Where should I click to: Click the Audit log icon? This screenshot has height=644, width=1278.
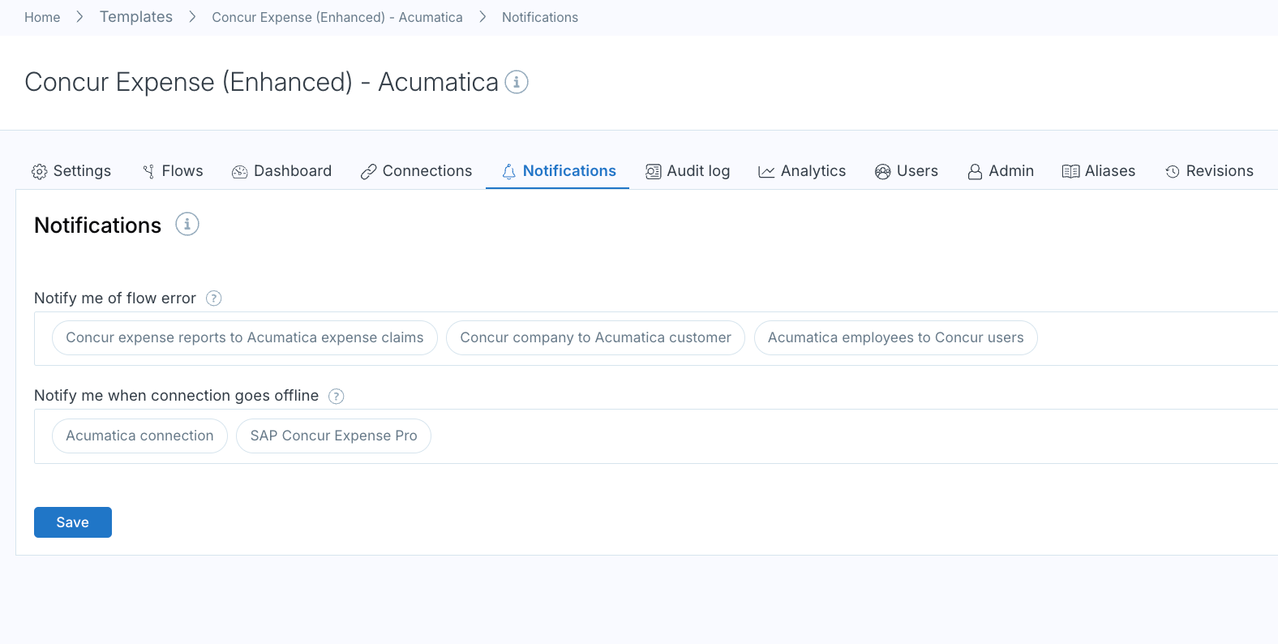tap(654, 172)
